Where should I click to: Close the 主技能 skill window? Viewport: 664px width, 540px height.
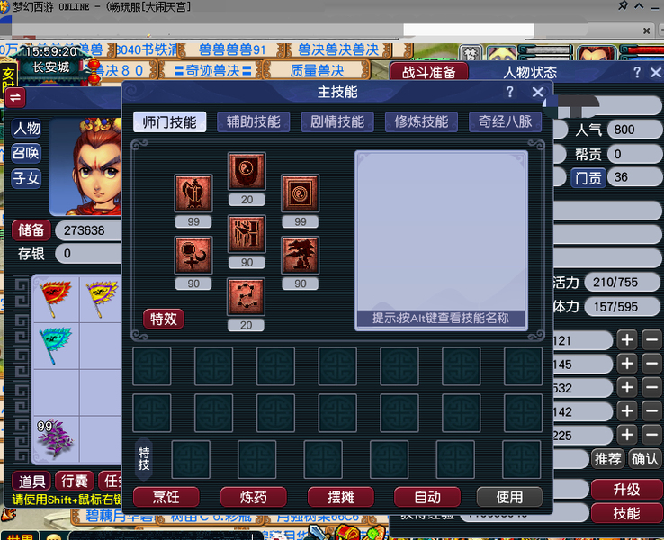[538, 92]
